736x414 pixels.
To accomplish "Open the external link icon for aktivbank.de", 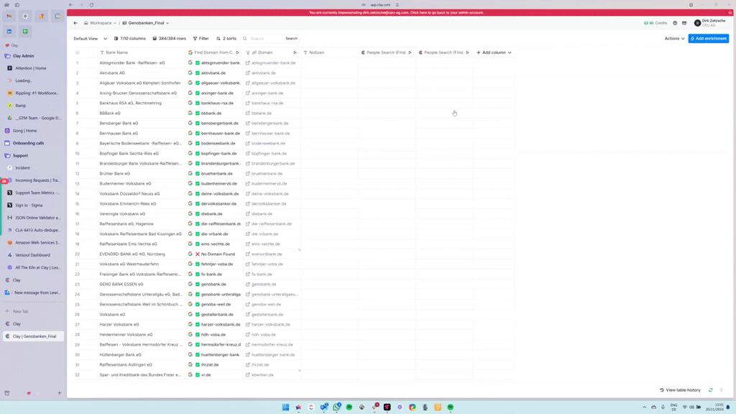I will pyautogui.click(x=248, y=73).
